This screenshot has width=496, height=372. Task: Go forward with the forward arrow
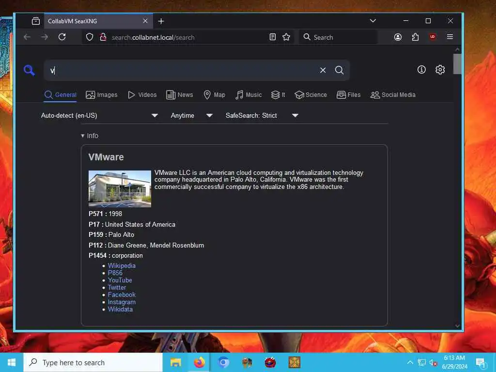click(x=45, y=37)
